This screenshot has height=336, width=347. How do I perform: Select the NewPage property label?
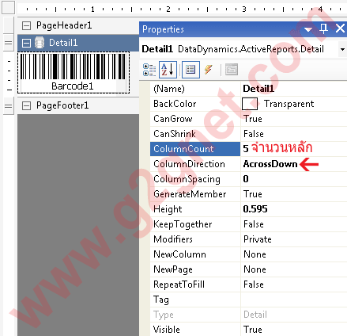click(x=173, y=269)
